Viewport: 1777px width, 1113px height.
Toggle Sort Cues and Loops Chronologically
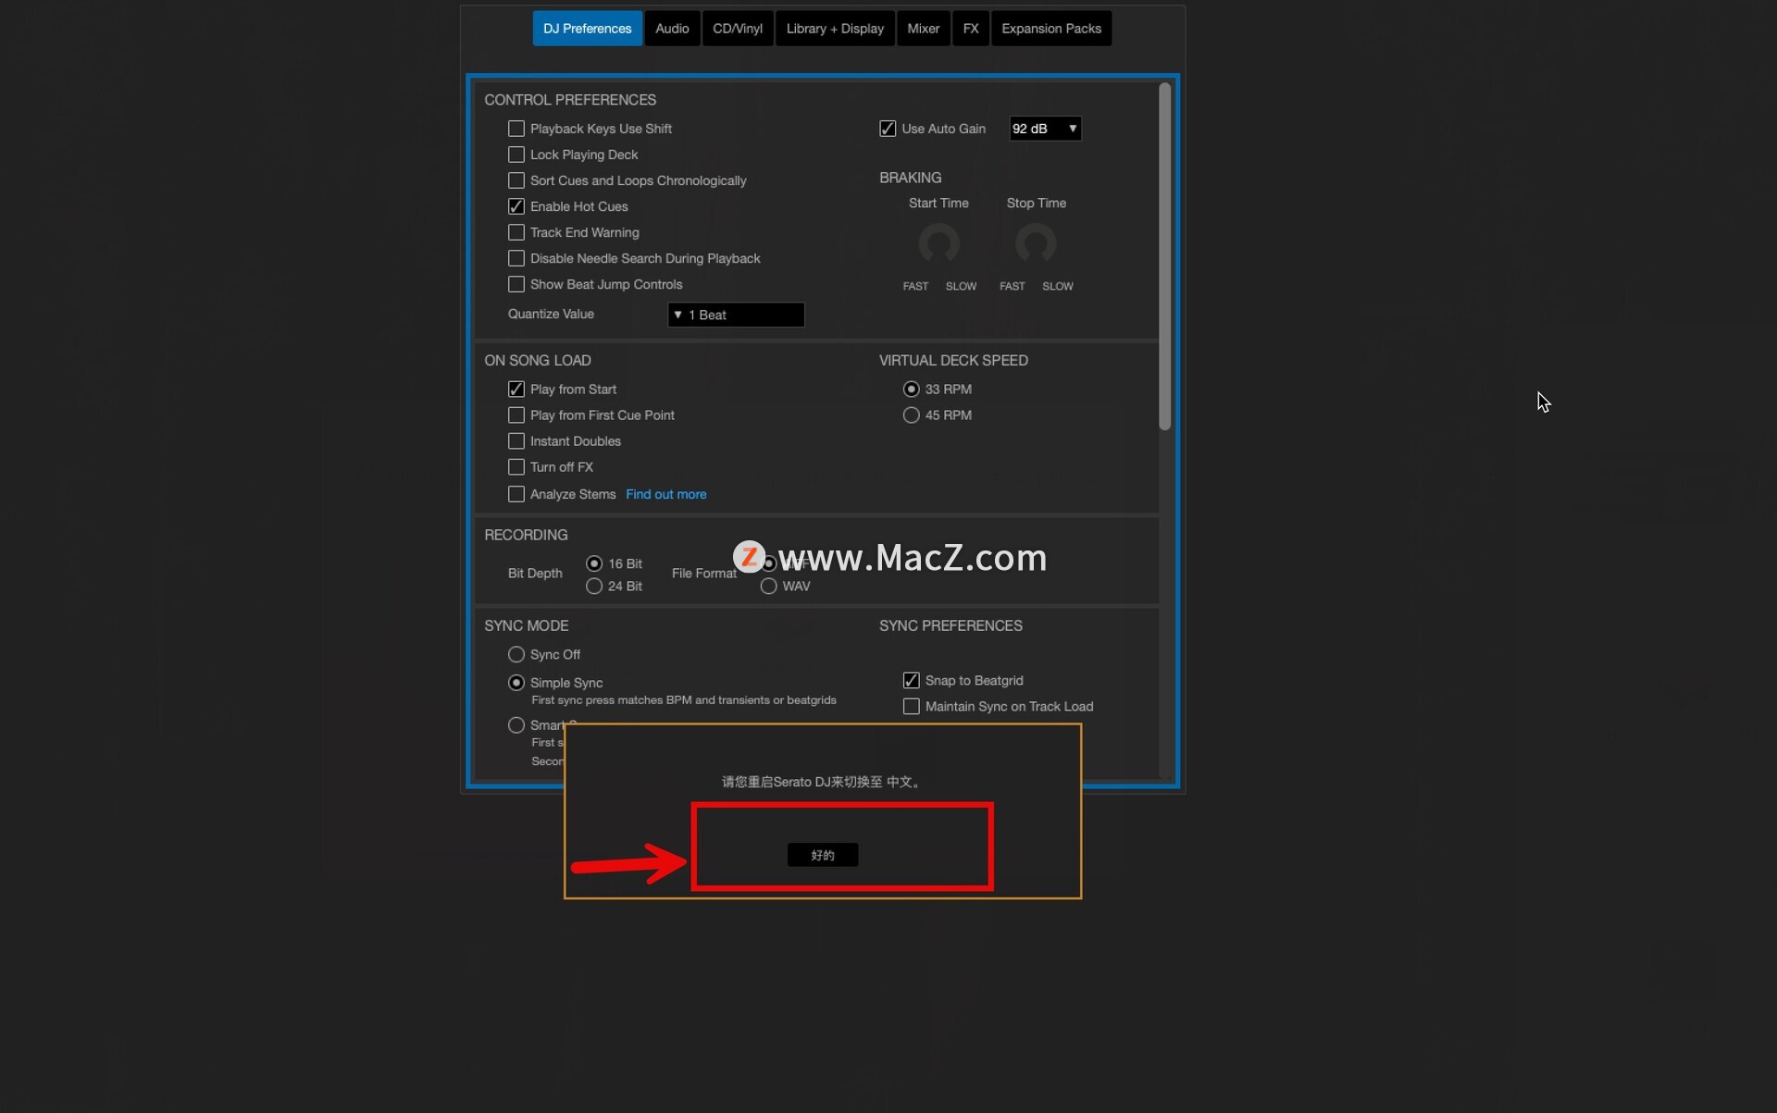point(516,180)
